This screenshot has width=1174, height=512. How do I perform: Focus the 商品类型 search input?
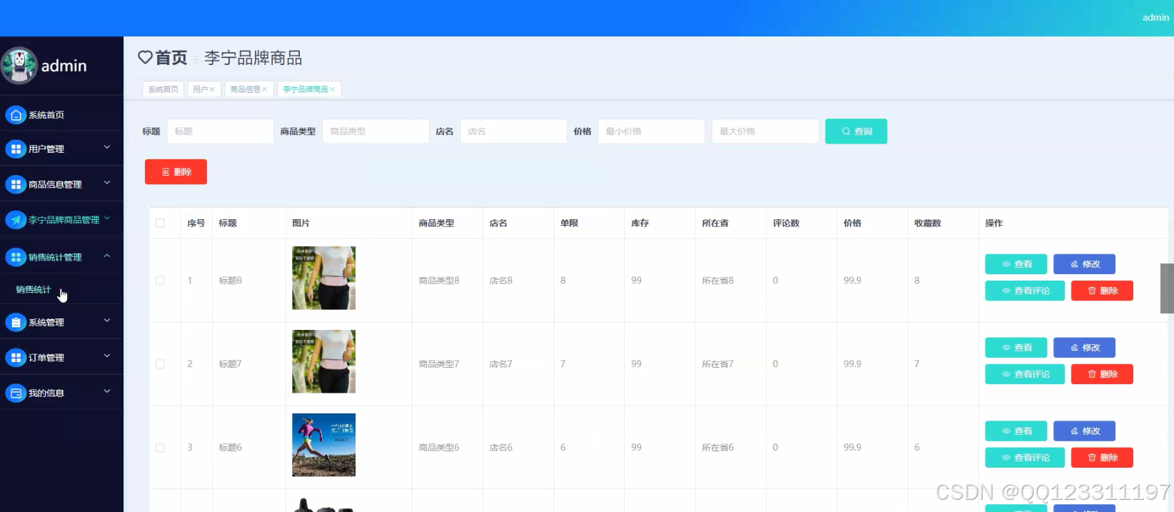point(376,131)
